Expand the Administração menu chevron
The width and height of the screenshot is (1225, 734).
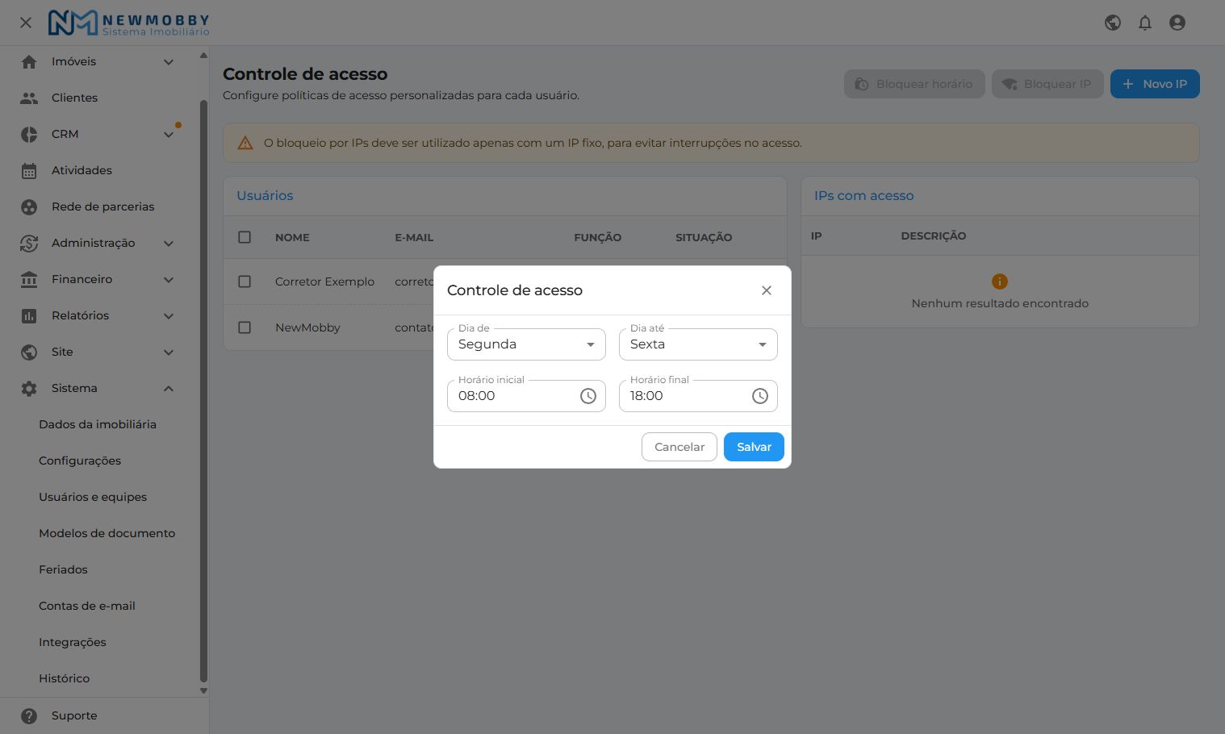(x=169, y=243)
